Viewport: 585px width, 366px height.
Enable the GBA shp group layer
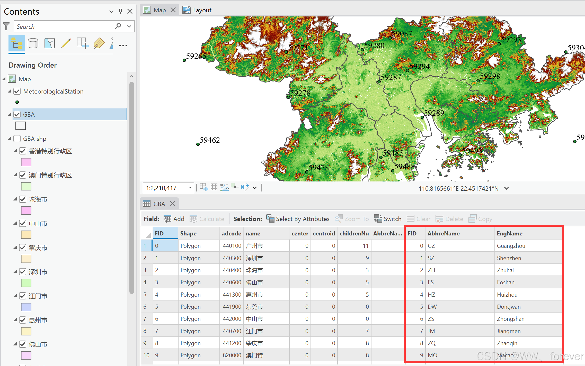[x=17, y=139]
